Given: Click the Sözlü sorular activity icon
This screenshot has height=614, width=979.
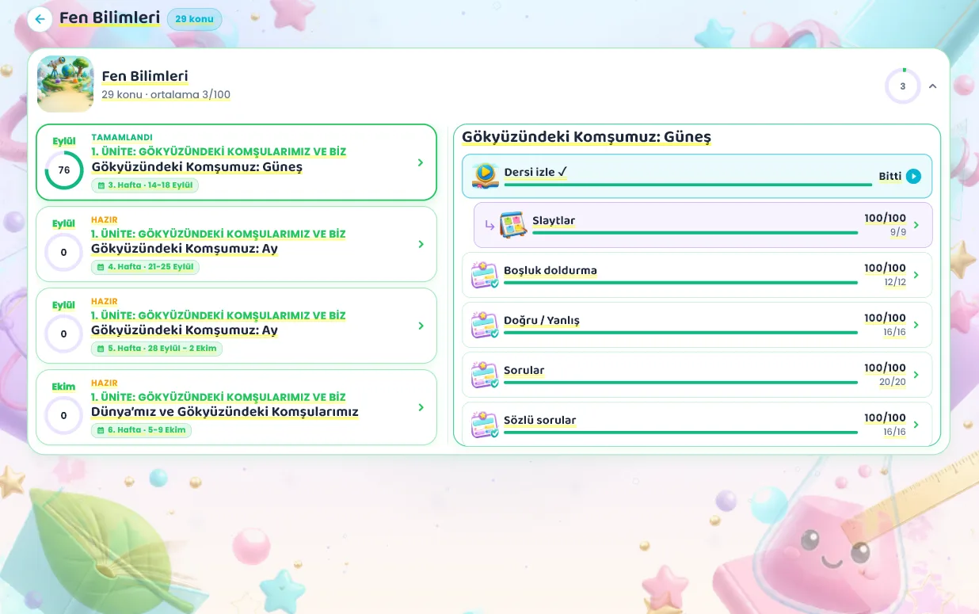Looking at the screenshot, I should (x=485, y=425).
